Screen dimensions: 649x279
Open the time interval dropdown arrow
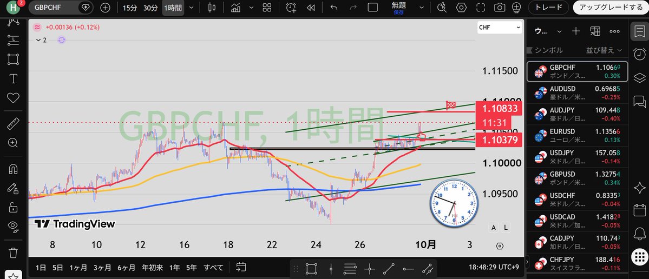click(191, 8)
